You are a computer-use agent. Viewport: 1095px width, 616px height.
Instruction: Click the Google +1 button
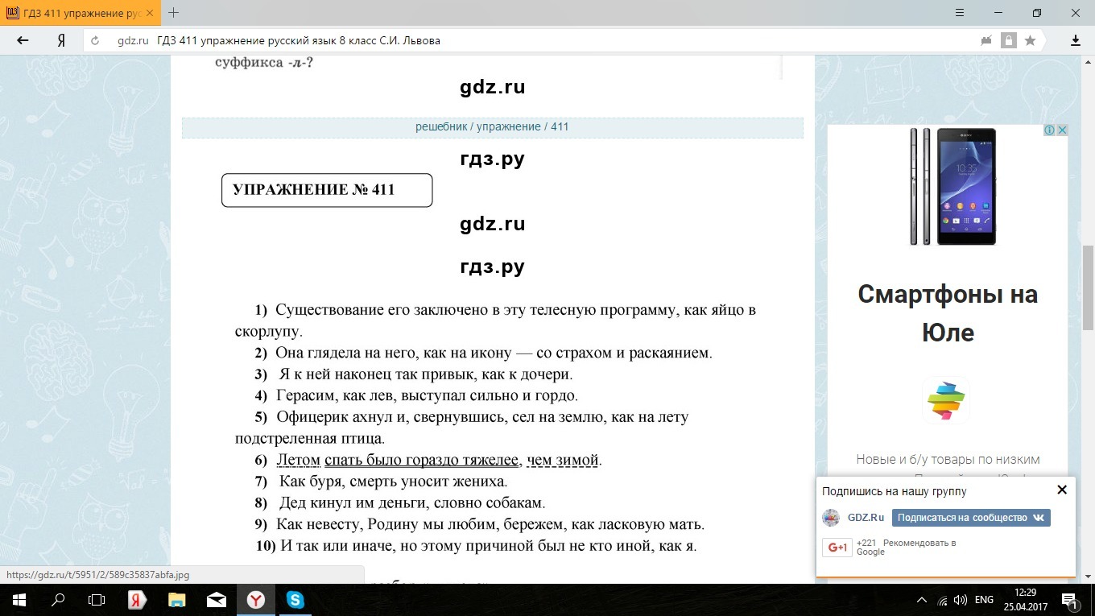coord(837,548)
